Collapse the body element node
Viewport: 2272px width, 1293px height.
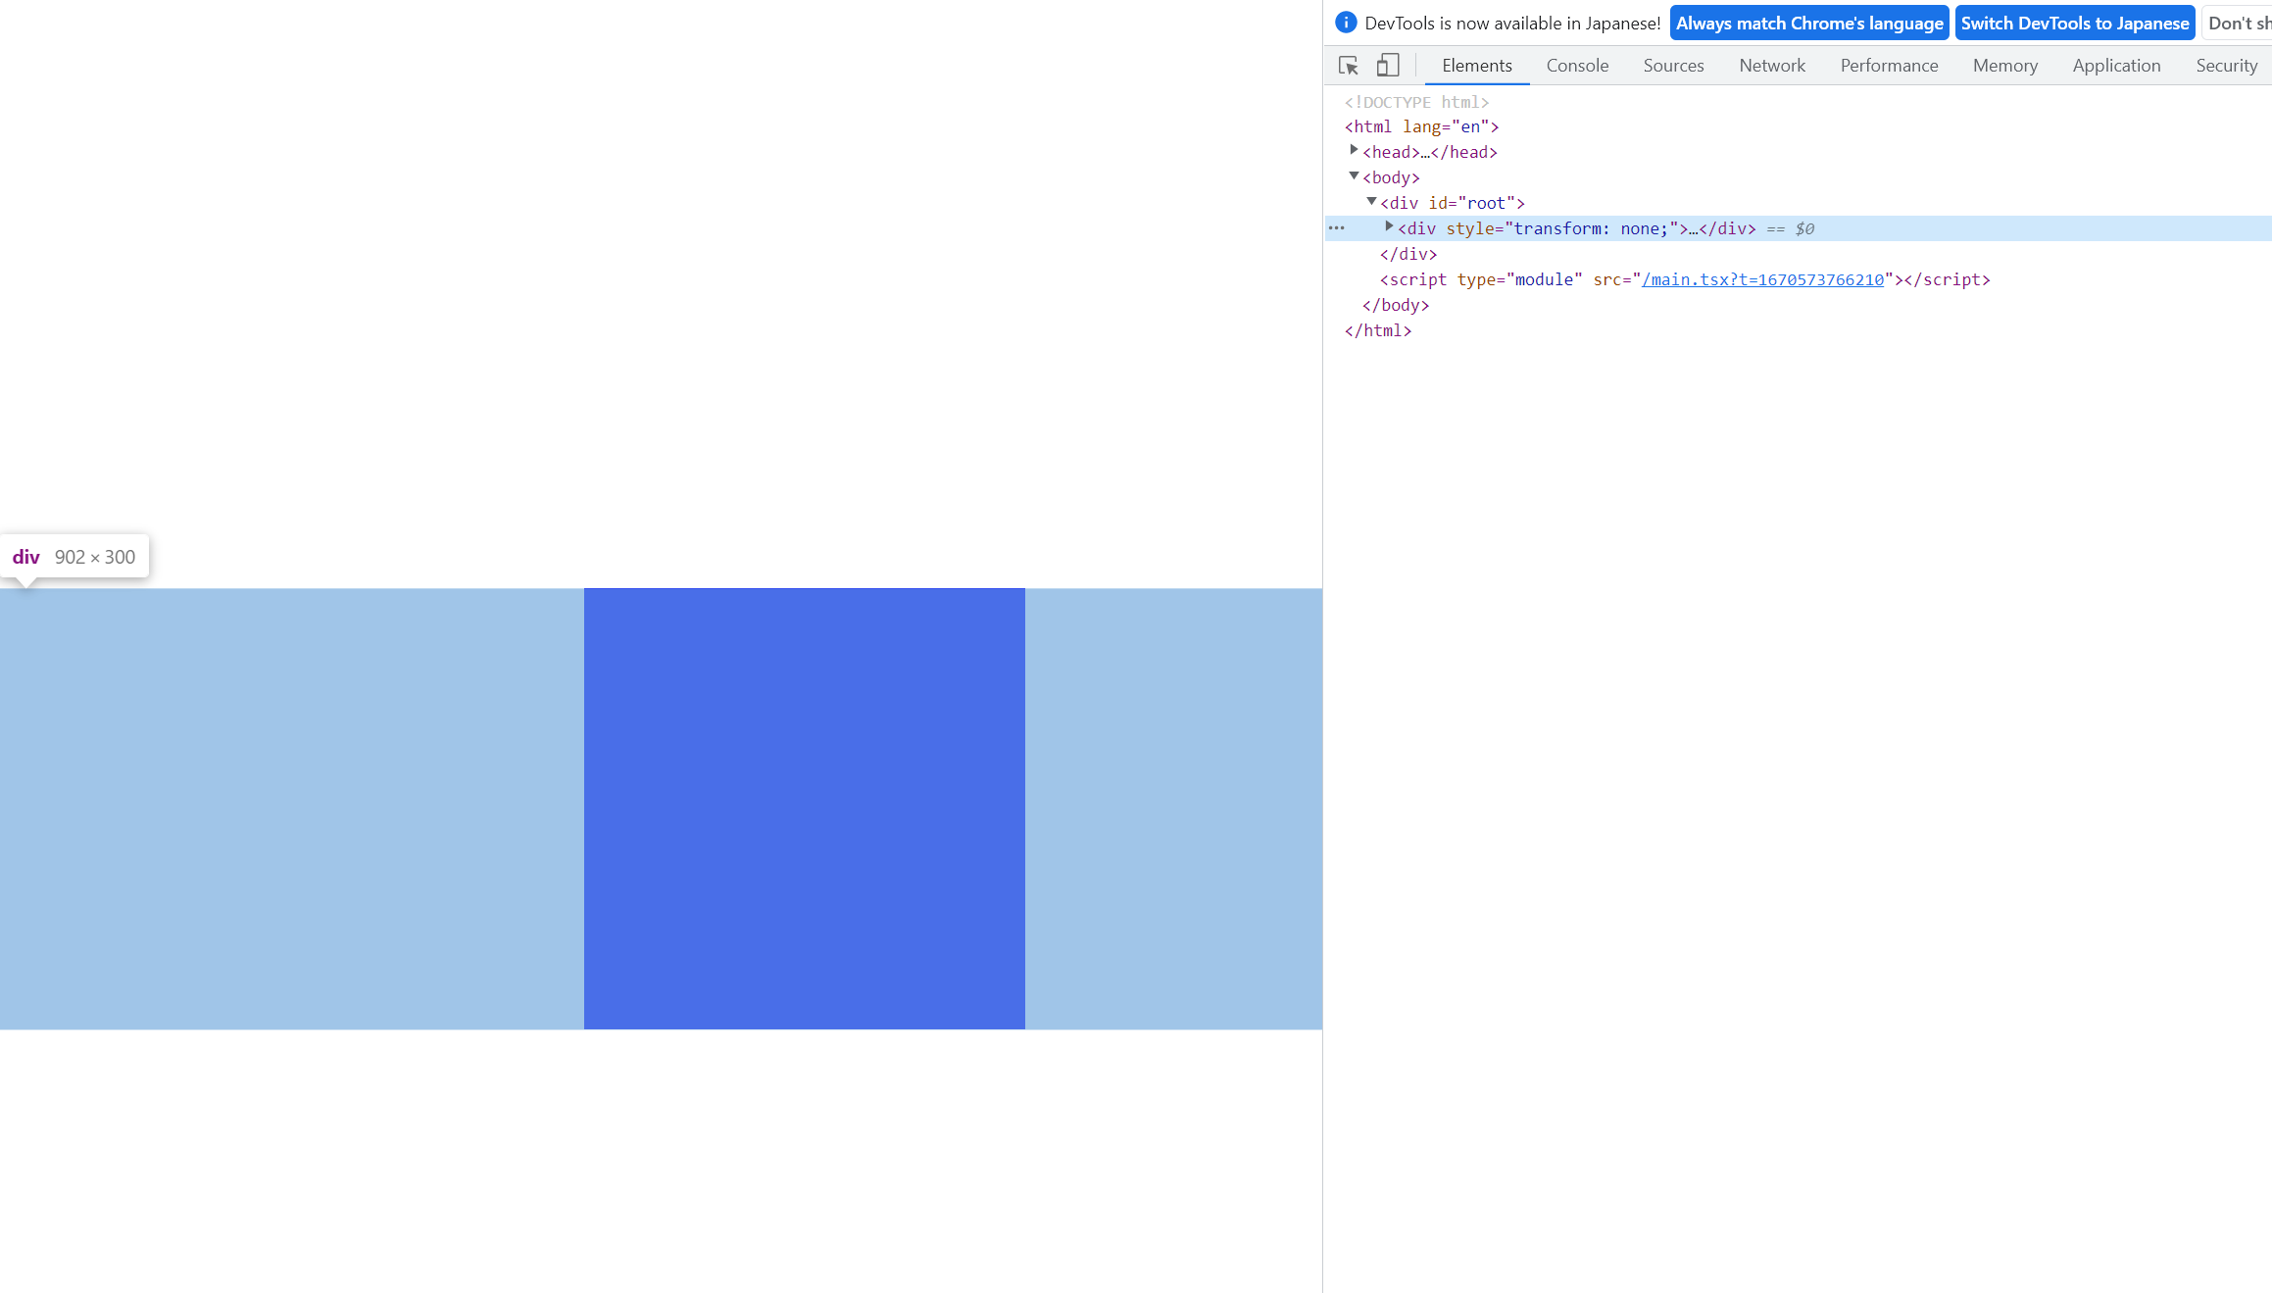pos(1354,176)
